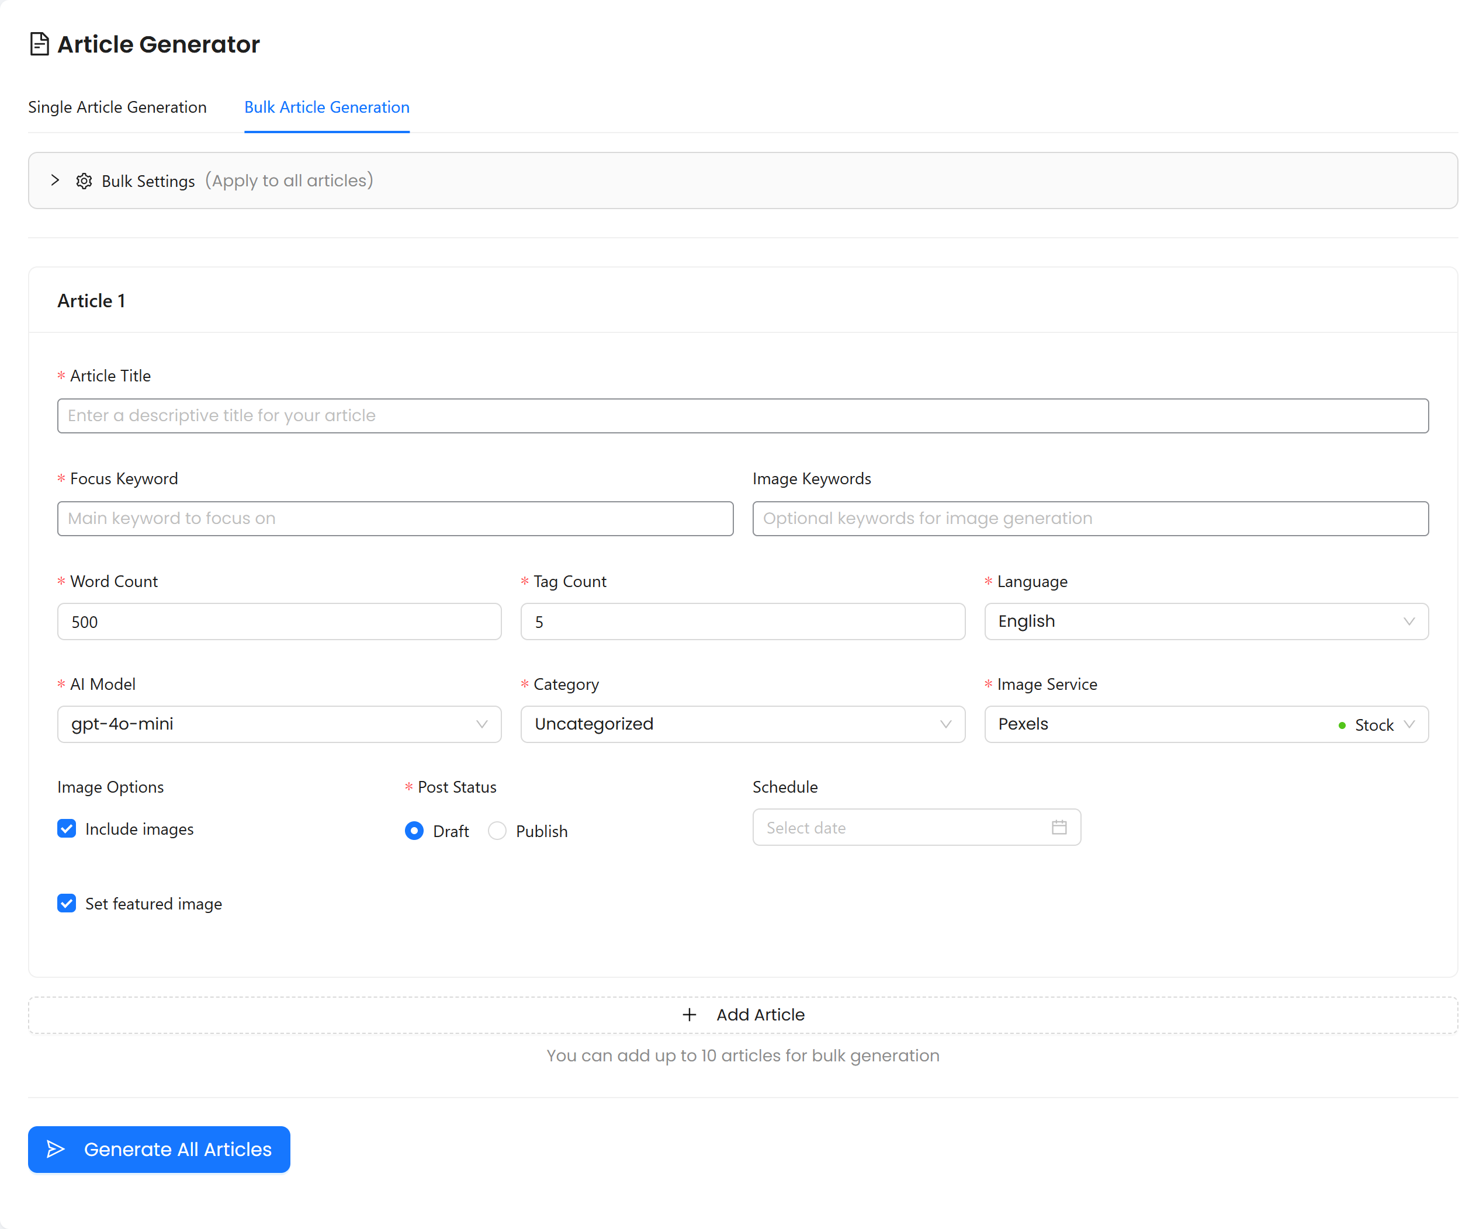
Task: Click the calendar icon in Schedule field
Action: pyautogui.click(x=1058, y=827)
